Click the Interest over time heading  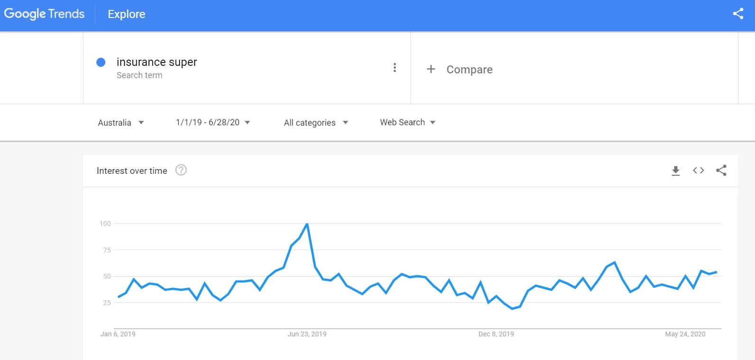coord(132,171)
